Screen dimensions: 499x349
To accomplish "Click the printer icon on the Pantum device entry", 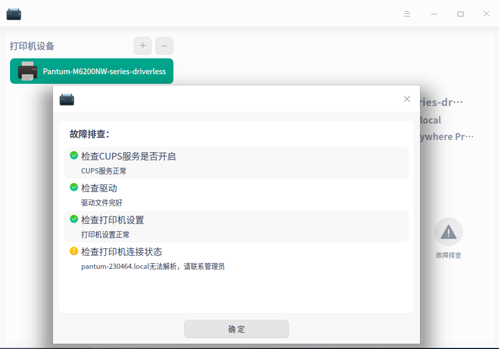I will click(x=27, y=71).
